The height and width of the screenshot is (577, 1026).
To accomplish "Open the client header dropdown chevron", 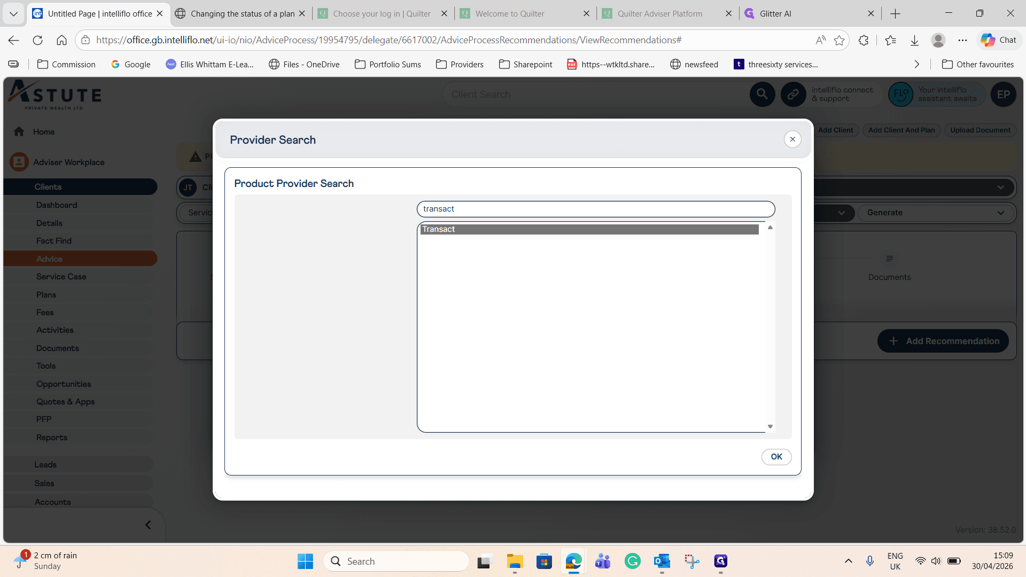I will (x=1000, y=188).
